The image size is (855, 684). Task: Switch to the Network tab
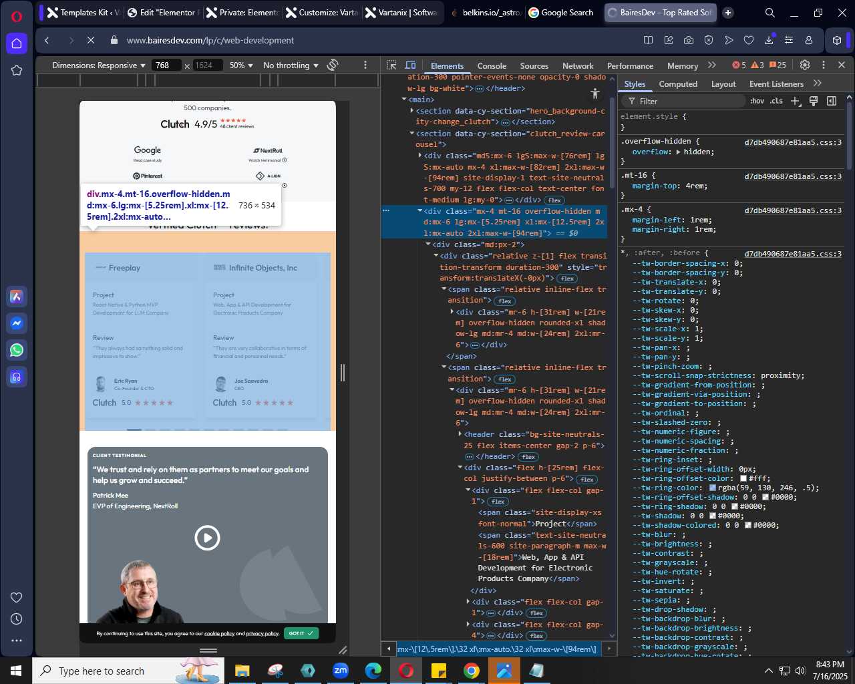(x=578, y=66)
